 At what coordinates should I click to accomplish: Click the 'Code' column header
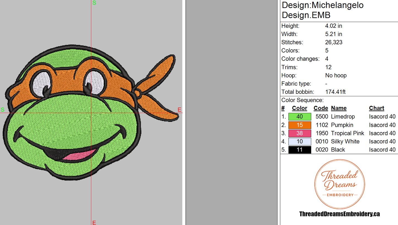(x=321, y=108)
